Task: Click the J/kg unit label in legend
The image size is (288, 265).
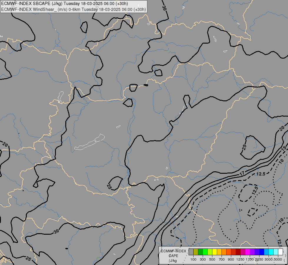Action: coord(173,261)
